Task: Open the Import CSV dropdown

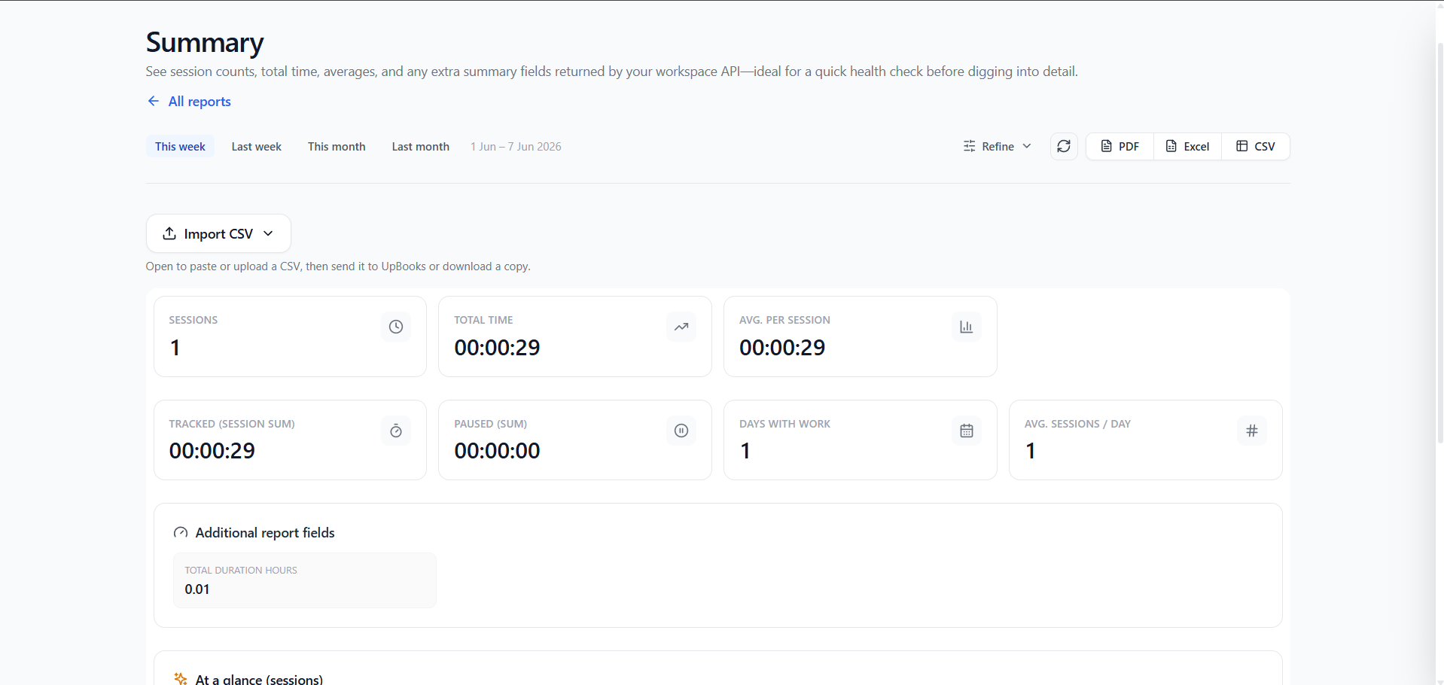Action: click(218, 233)
